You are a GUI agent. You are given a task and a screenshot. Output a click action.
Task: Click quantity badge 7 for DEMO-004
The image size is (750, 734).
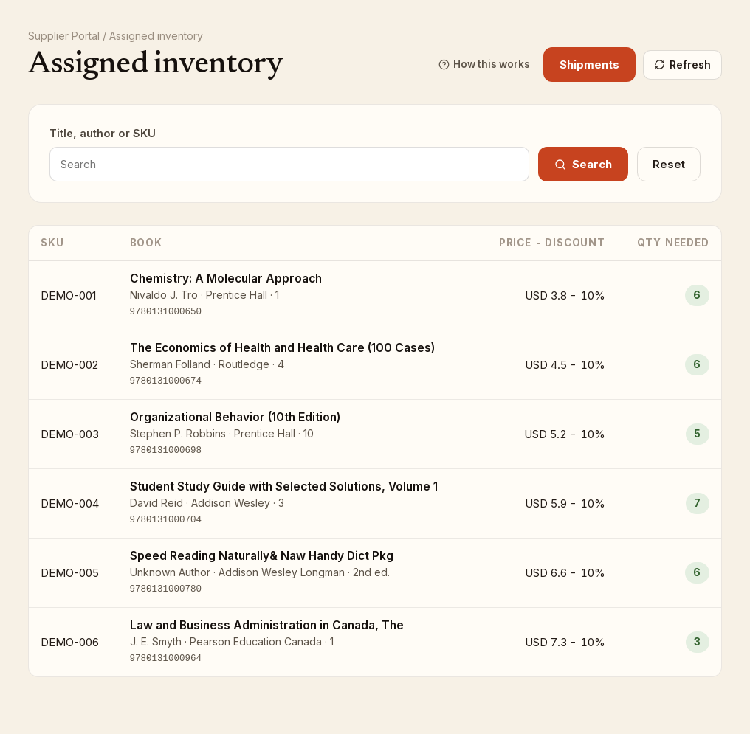tap(697, 503)
